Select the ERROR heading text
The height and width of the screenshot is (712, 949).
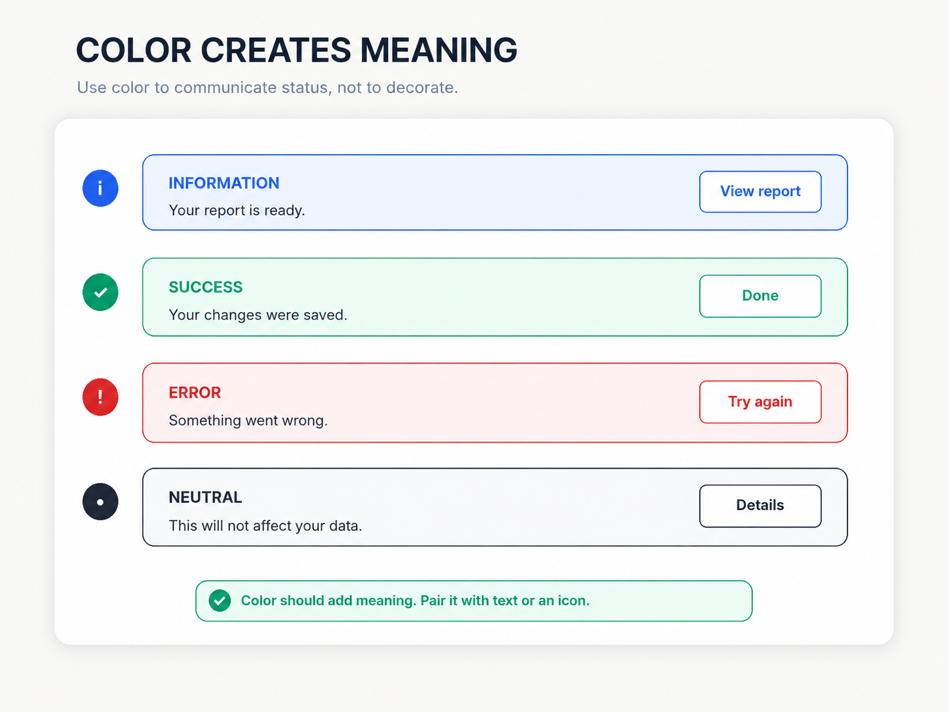point(195,393)
